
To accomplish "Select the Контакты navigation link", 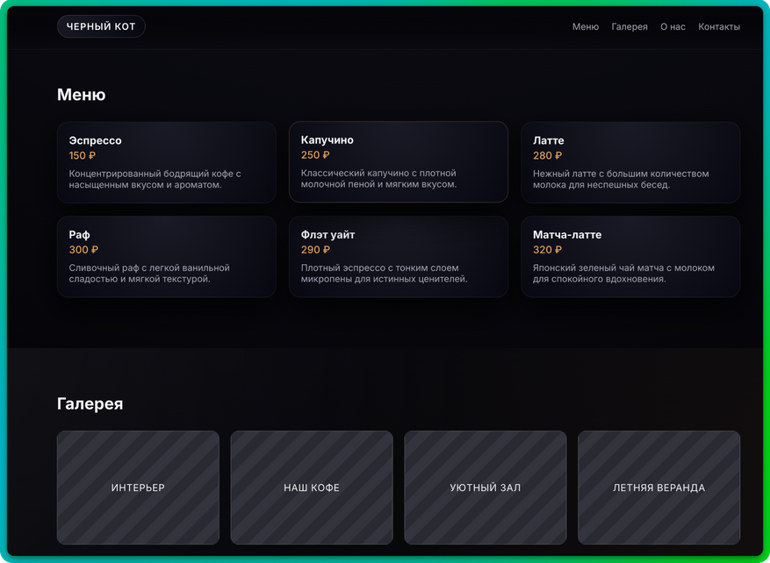I will pyautogui.click(x=719, y=27).
